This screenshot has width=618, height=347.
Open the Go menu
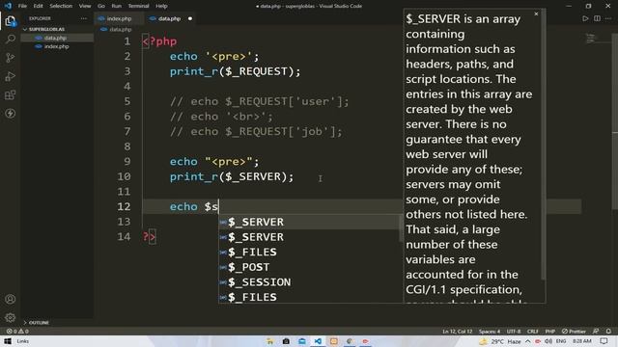point(101,6)
